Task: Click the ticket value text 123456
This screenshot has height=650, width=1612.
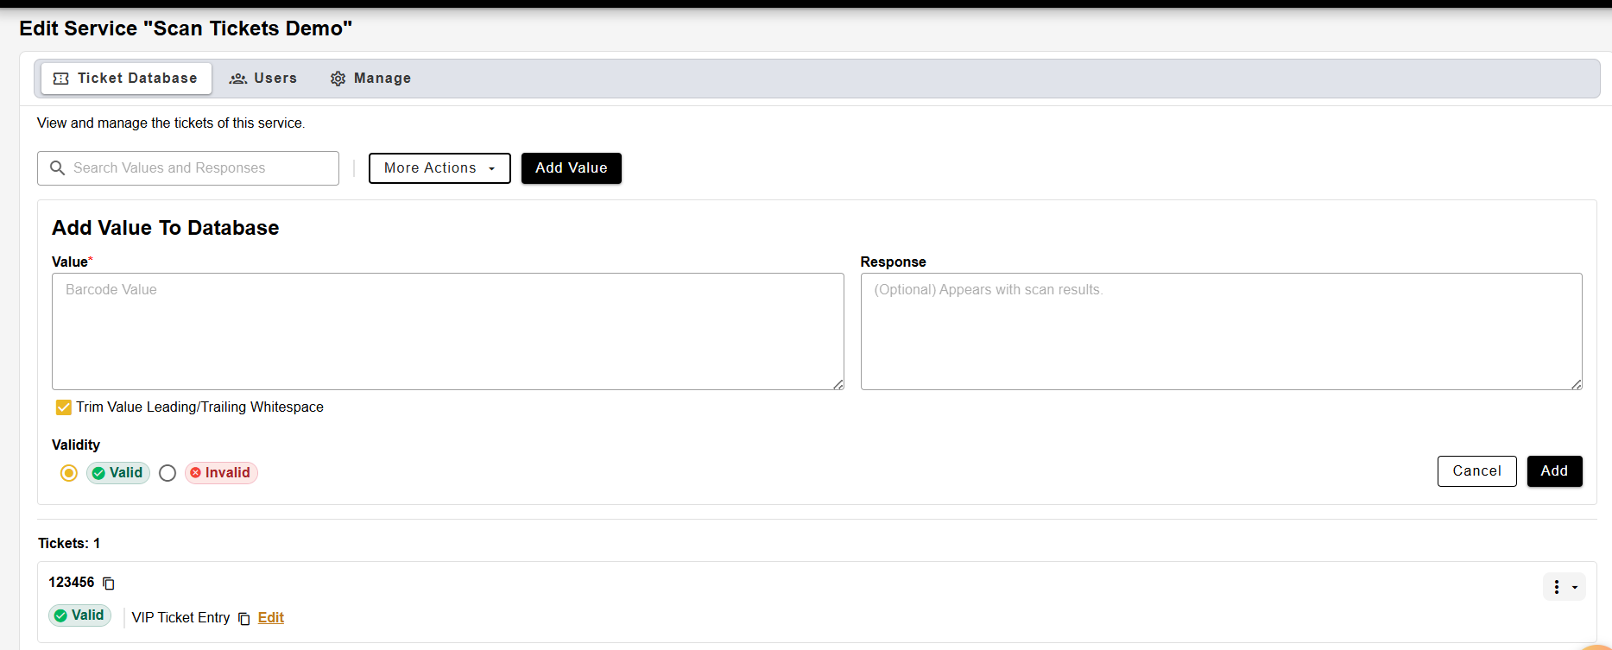Action: pos(72,583)
